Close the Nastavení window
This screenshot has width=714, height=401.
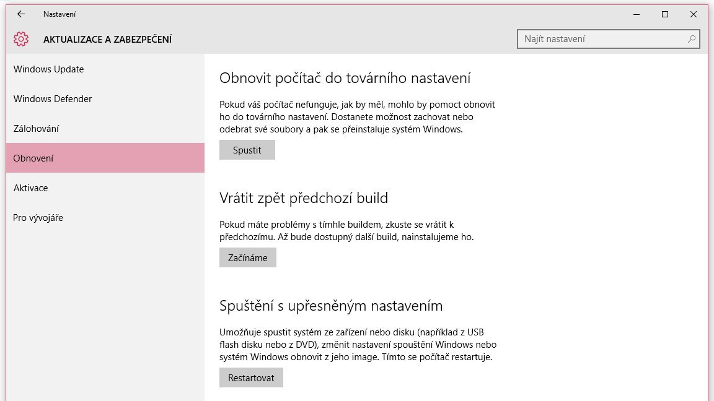pyautogui.click(x=693, y=14)
